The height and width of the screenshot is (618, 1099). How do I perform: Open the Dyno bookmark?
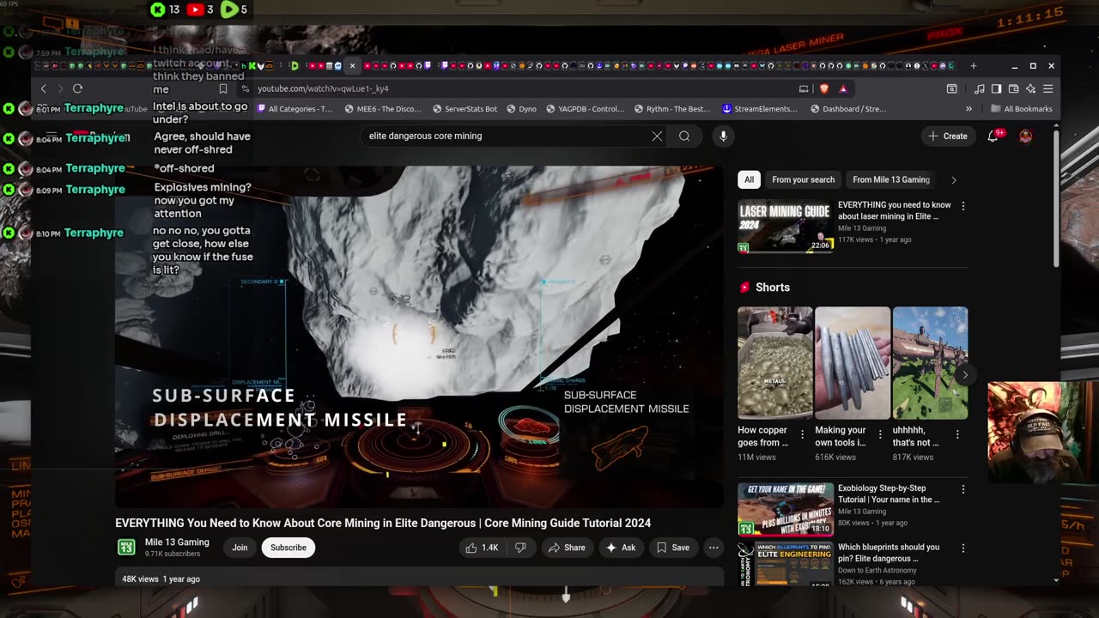pyautogui.click(x=521, y=109)
